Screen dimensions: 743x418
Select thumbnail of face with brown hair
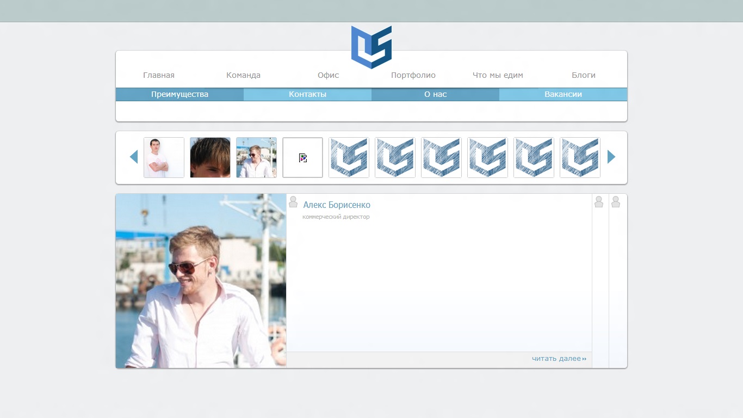[x=210, y=157]
